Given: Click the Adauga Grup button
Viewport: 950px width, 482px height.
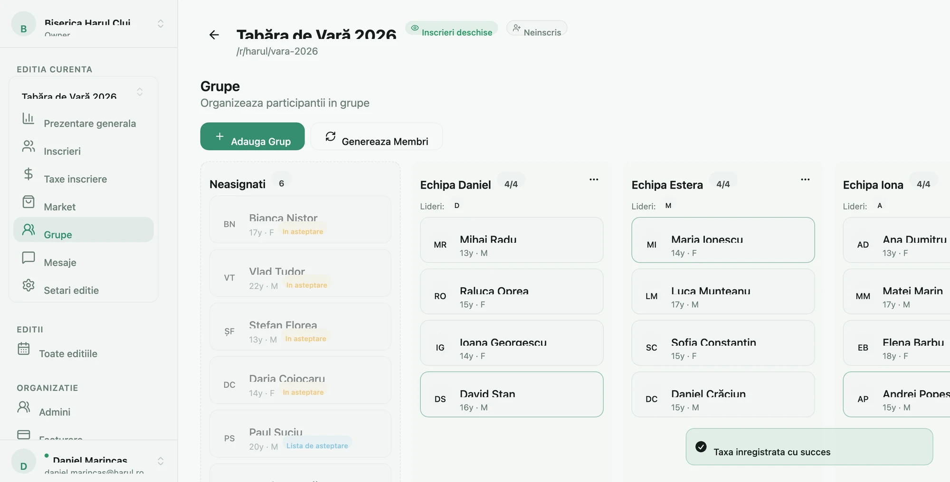Looking at the screenshot, I should point(252,136).
